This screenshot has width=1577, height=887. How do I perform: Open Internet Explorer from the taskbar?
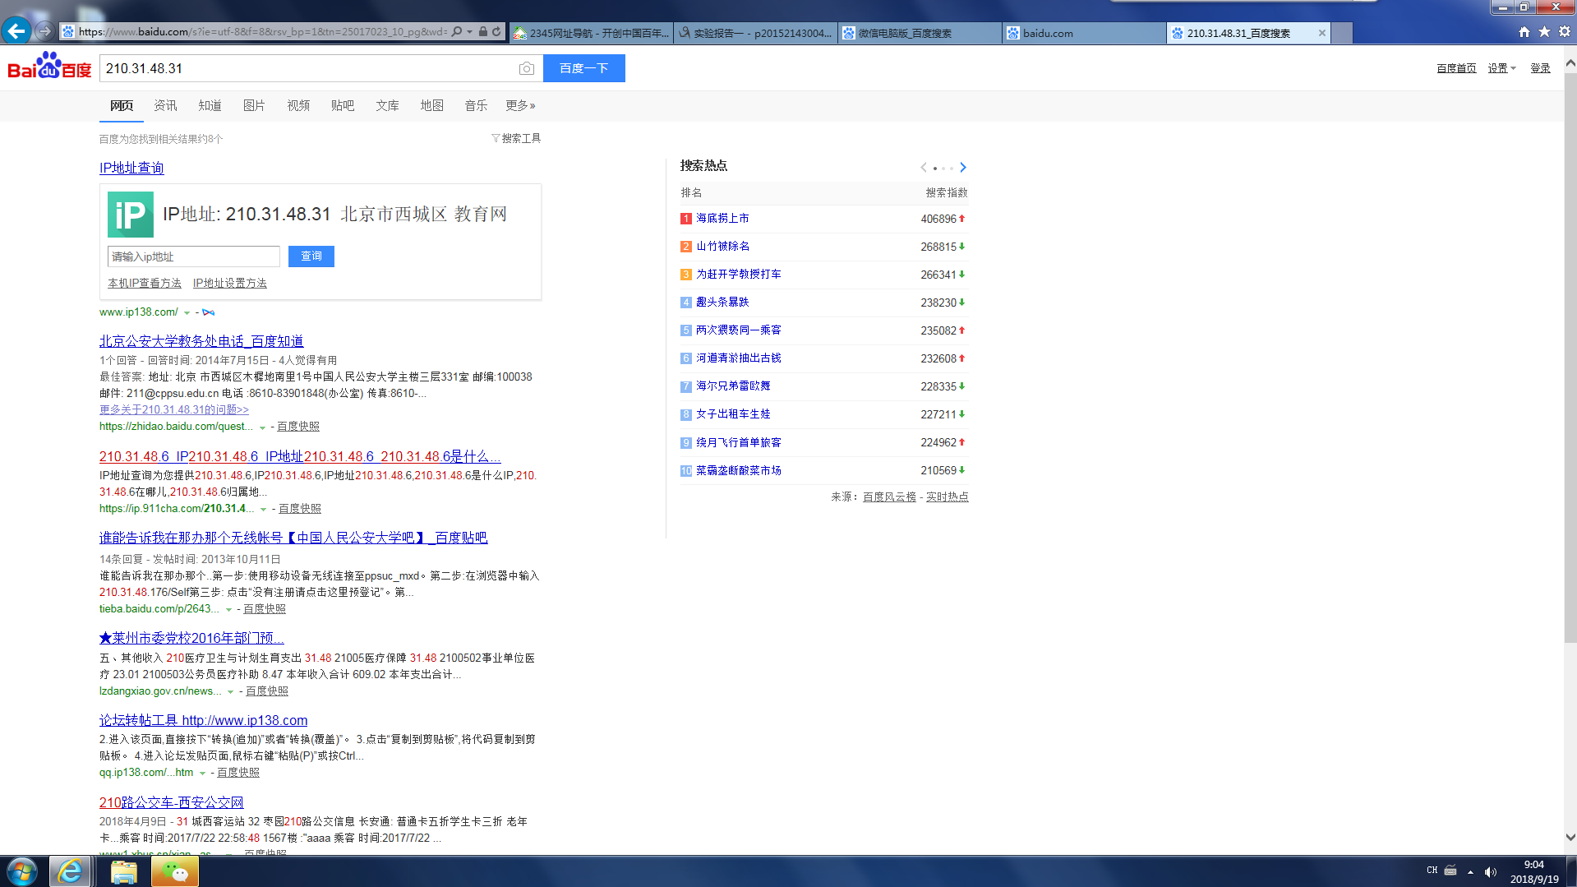coord(70,871)
